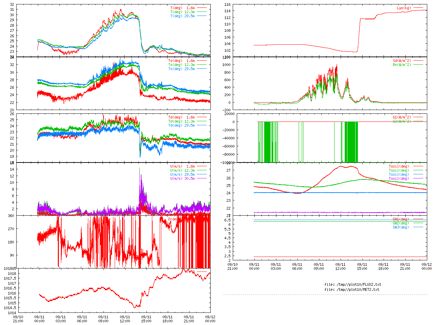The width and height of the screenshot is (433, 325).
Task: Click purple line sample beside U(m/s) 30.5m
Action: 202,178
